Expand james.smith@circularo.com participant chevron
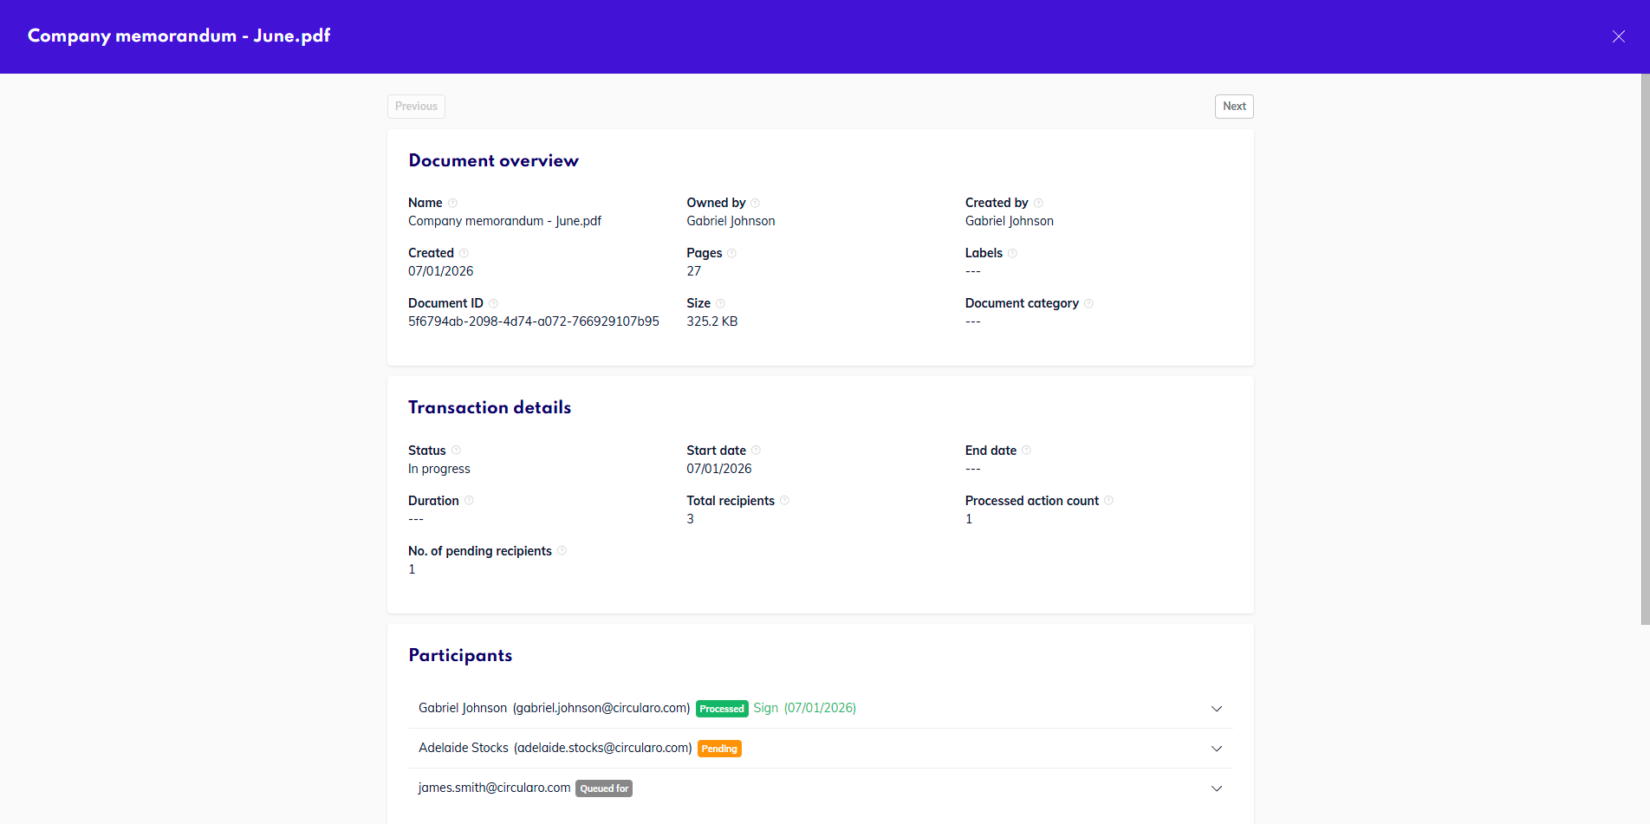This screenshot has height=824, width=1650. pos(1216,788)
